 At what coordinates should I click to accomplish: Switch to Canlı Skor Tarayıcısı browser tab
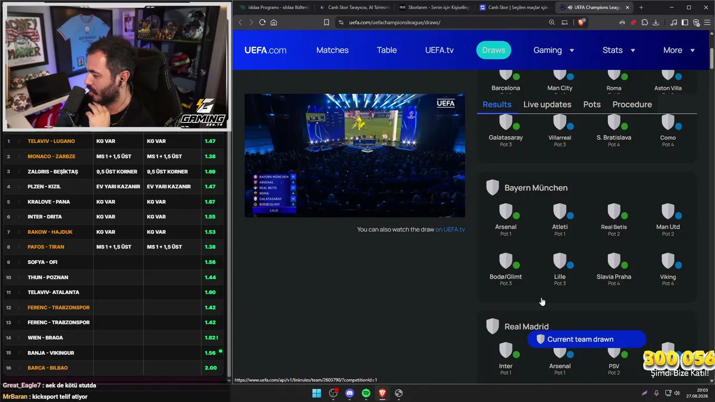[x=354, y=7]
